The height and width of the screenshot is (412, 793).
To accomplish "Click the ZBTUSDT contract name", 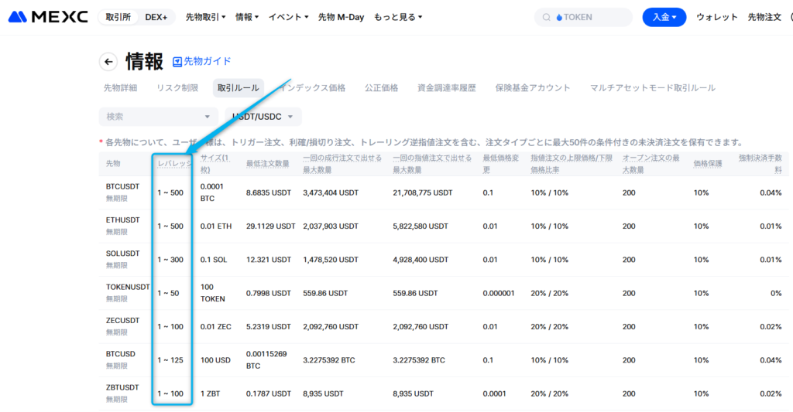I will pos(122,387).
